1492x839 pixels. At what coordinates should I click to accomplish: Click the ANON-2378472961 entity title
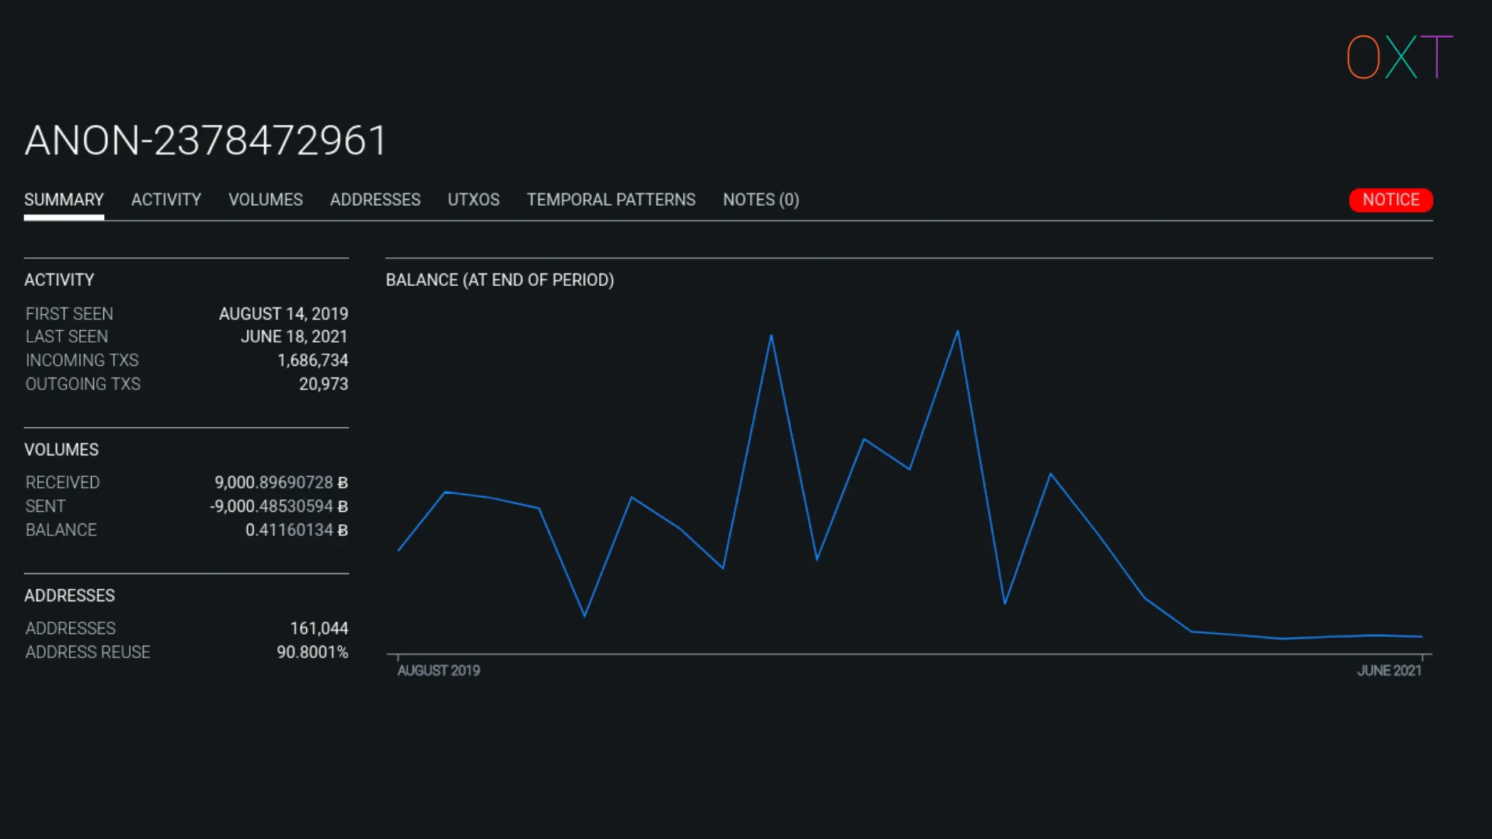click(x=205, y=141)
